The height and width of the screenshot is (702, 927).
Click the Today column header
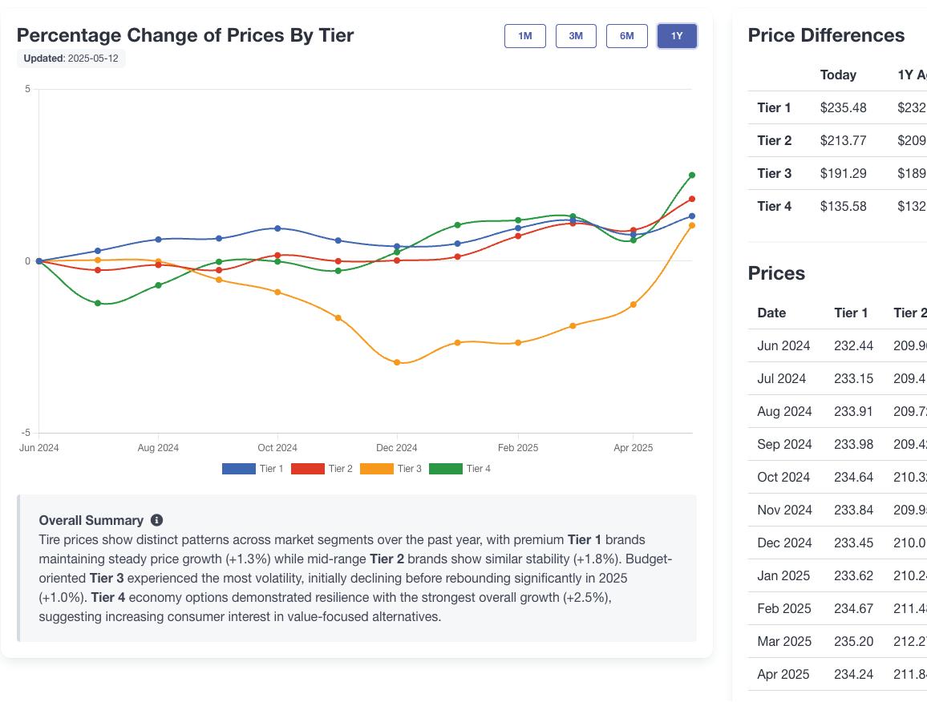(838, 75)
